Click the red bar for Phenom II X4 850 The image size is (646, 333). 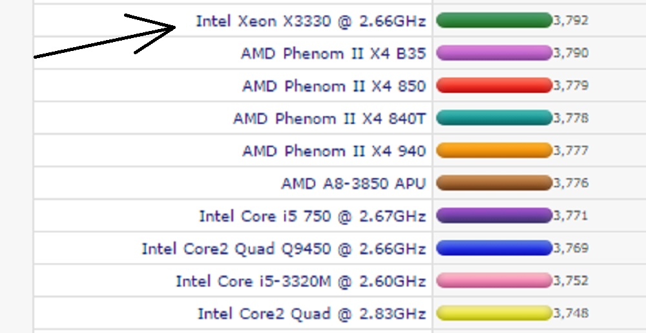[494, 85]
